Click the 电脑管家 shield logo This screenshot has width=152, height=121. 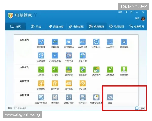coord(10,16)
